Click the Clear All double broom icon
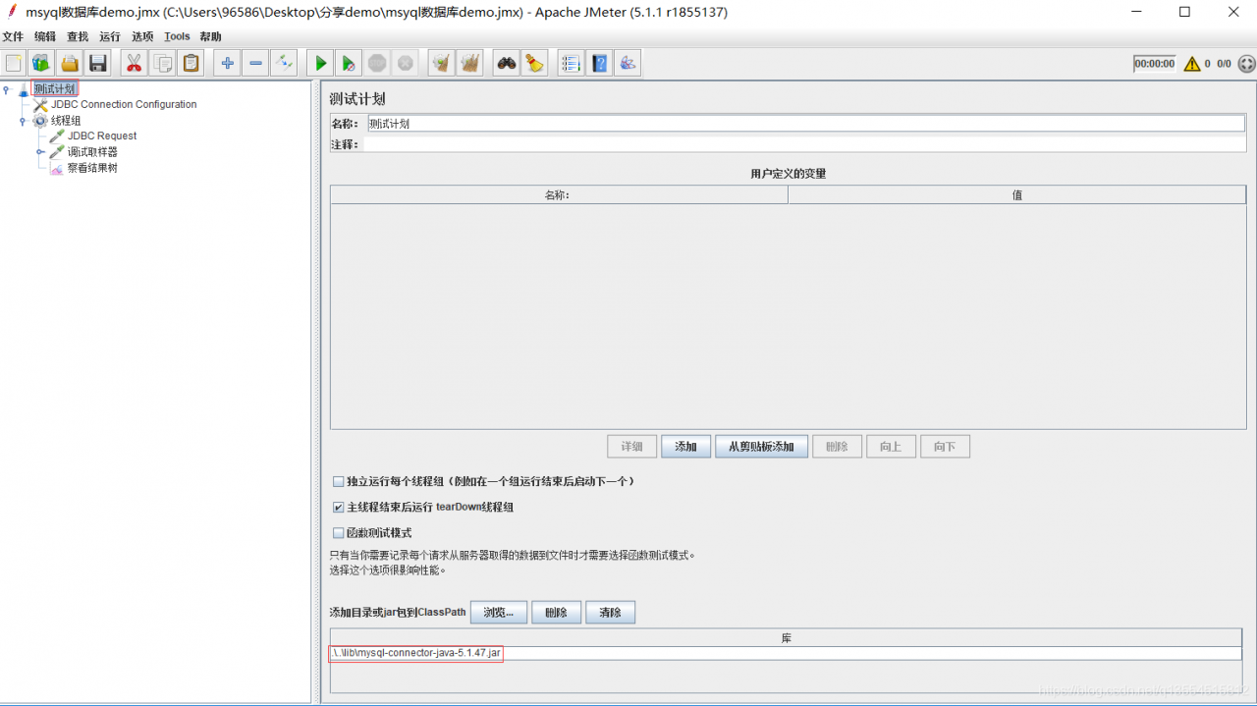This screenshot has width=1257, height=706. click(x=470, y=64)
